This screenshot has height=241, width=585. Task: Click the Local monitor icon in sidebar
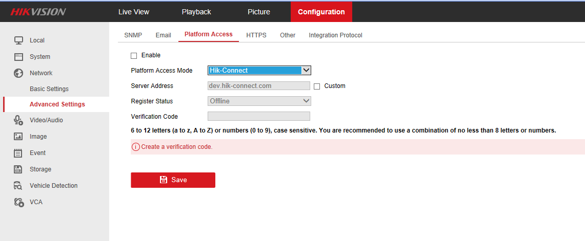coord(18,40)
